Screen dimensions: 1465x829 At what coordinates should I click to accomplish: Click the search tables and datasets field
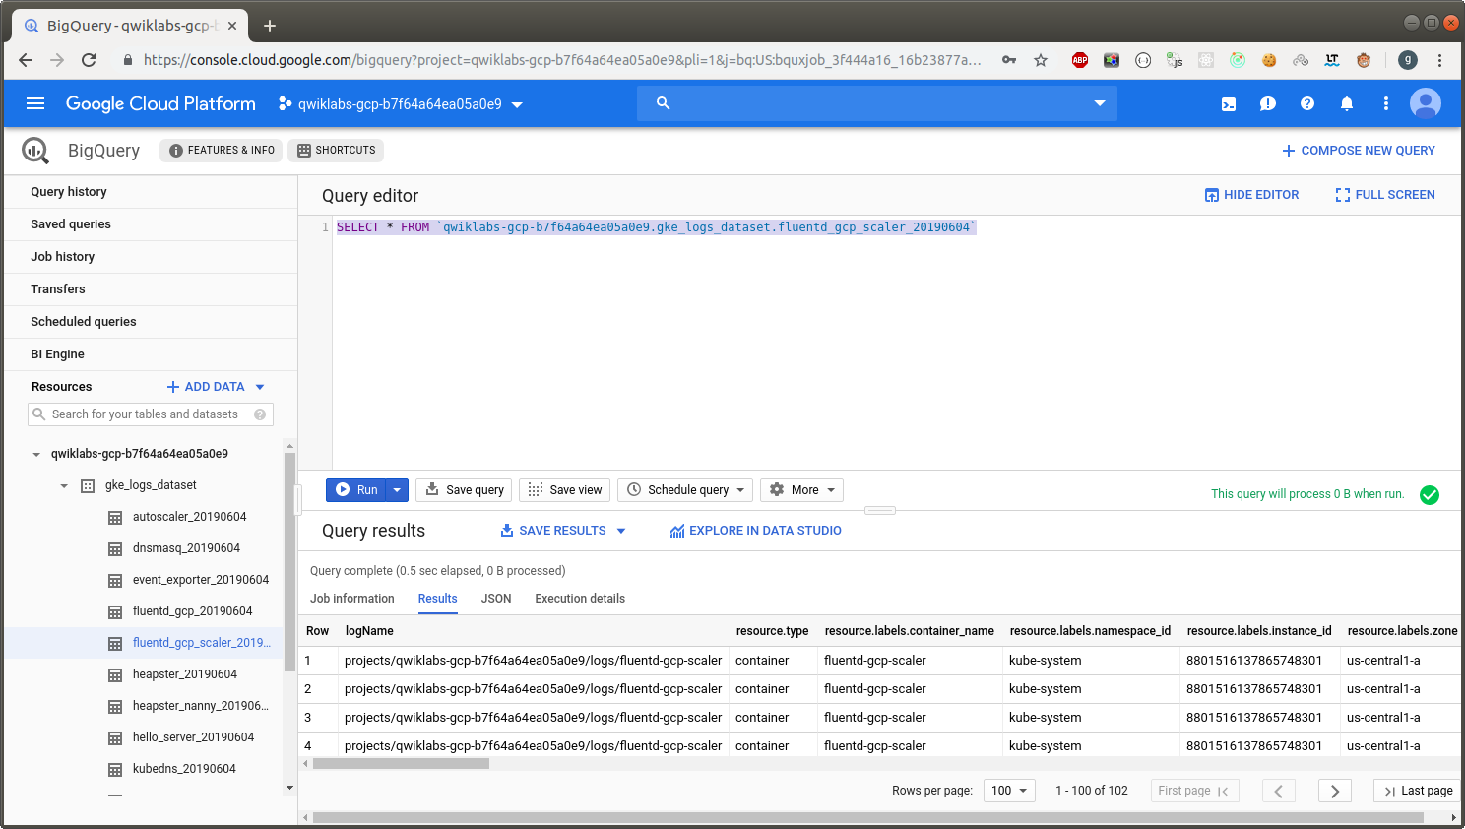coord(151,414)
